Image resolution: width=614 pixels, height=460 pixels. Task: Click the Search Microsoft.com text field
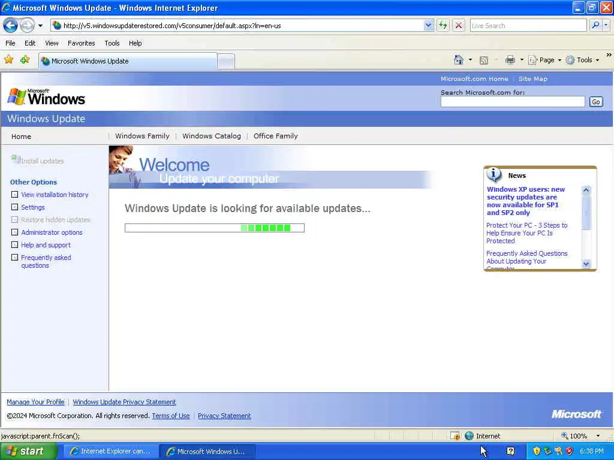(x=513, y=102)
